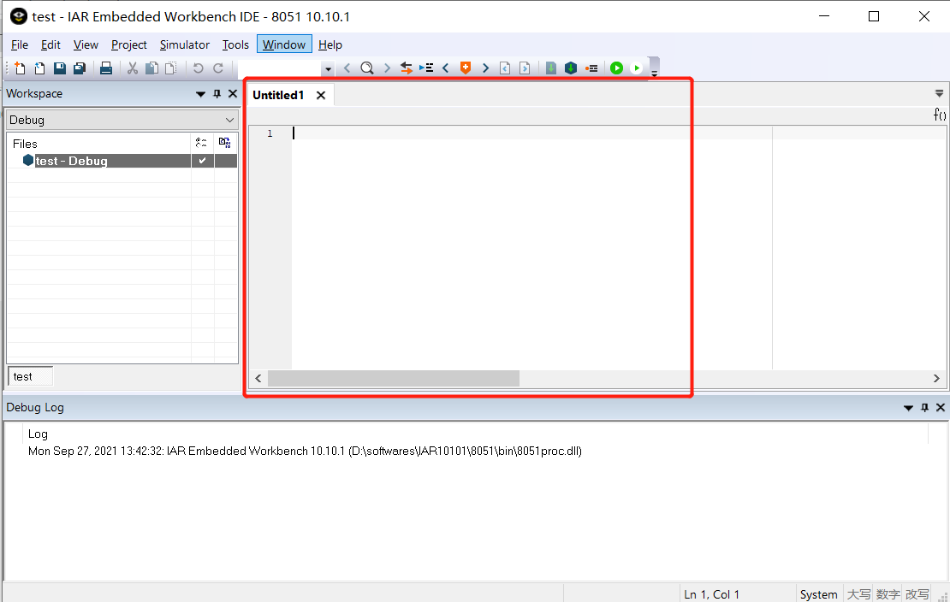This screenshot has height=602, width=950.
Task: Click the Paste toolbar icon
Action: click(171, 68)
